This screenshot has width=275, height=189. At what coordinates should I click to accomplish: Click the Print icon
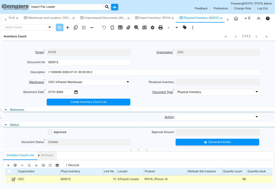[161, 28]
